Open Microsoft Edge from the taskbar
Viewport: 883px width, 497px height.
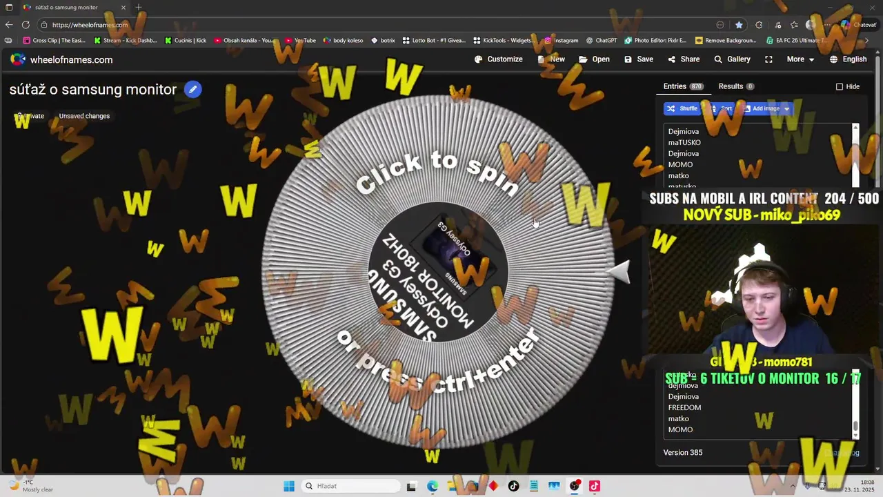tap(432, 486)
